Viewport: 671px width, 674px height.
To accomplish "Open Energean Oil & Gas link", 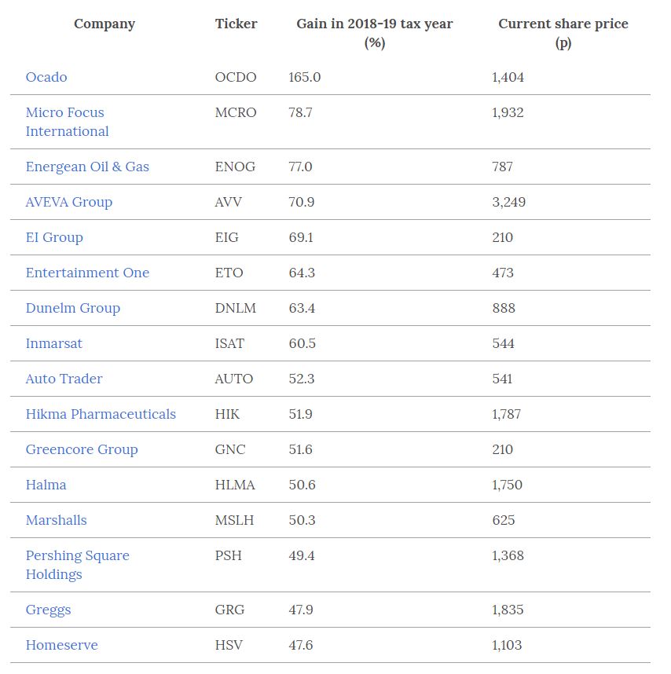I will coord(87,167).
